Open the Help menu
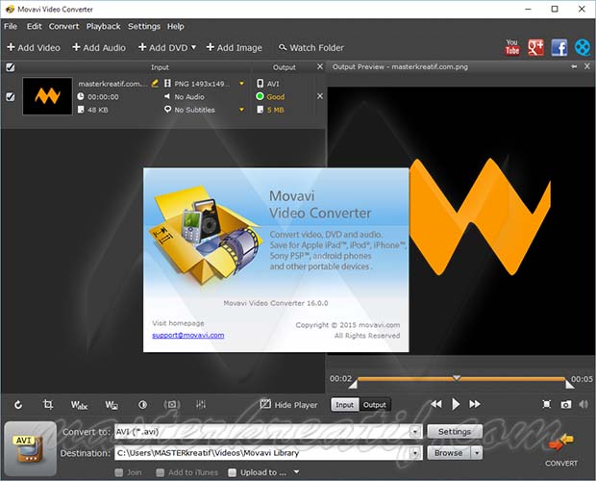Image resolution: width=596 pixels, height=481 pixels. coord(176,26)
